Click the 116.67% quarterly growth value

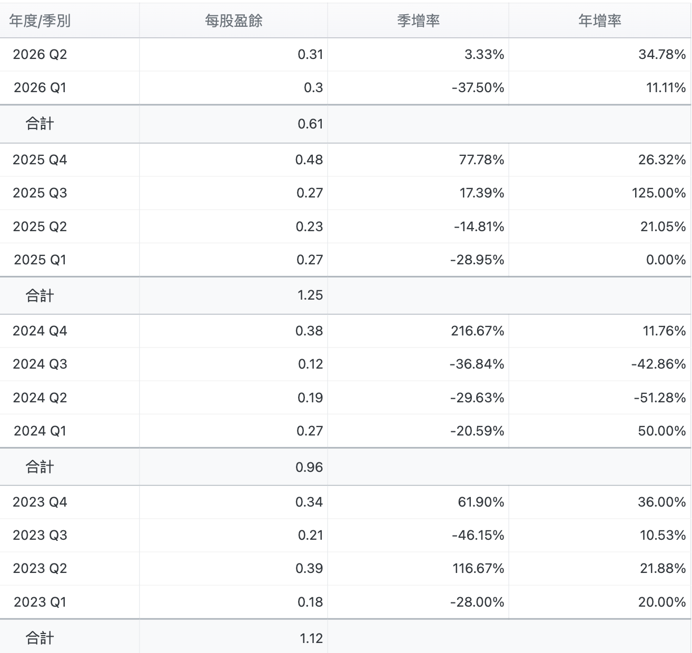478,568
